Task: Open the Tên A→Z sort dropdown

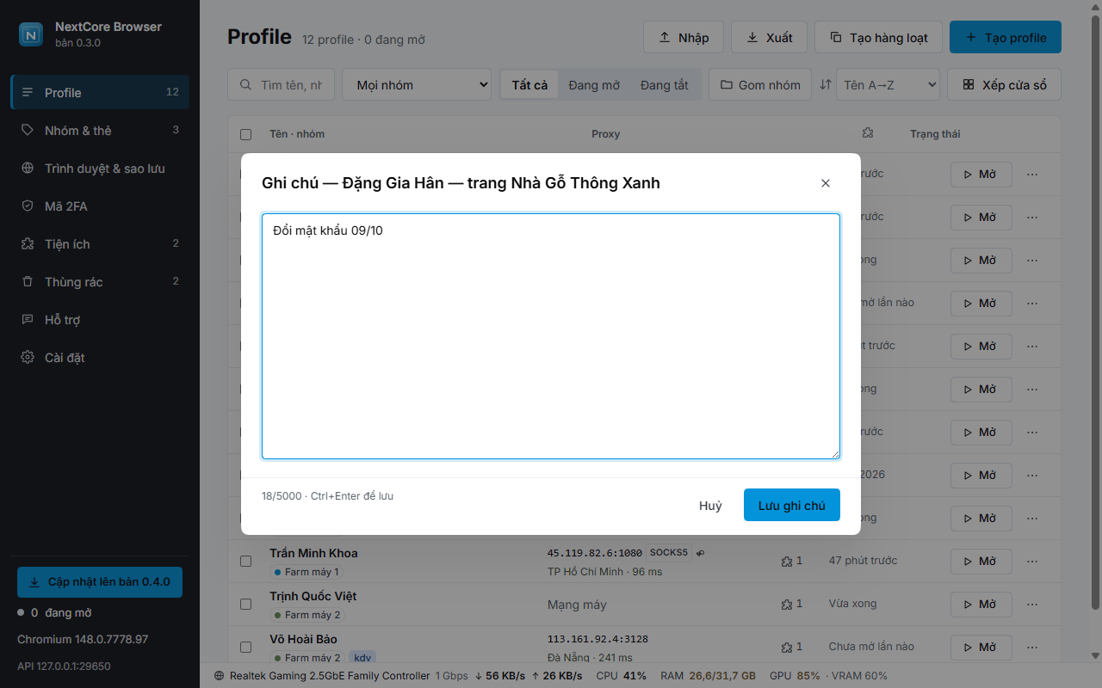Action: pos(888,84)
